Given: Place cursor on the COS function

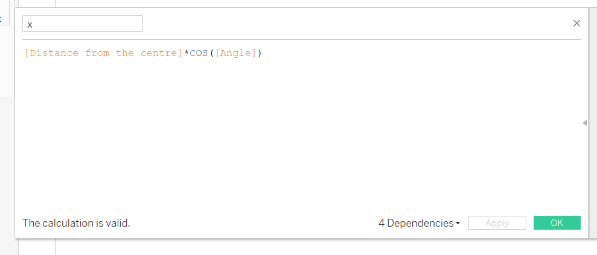Looking at the screenshot, I should 199,53.
